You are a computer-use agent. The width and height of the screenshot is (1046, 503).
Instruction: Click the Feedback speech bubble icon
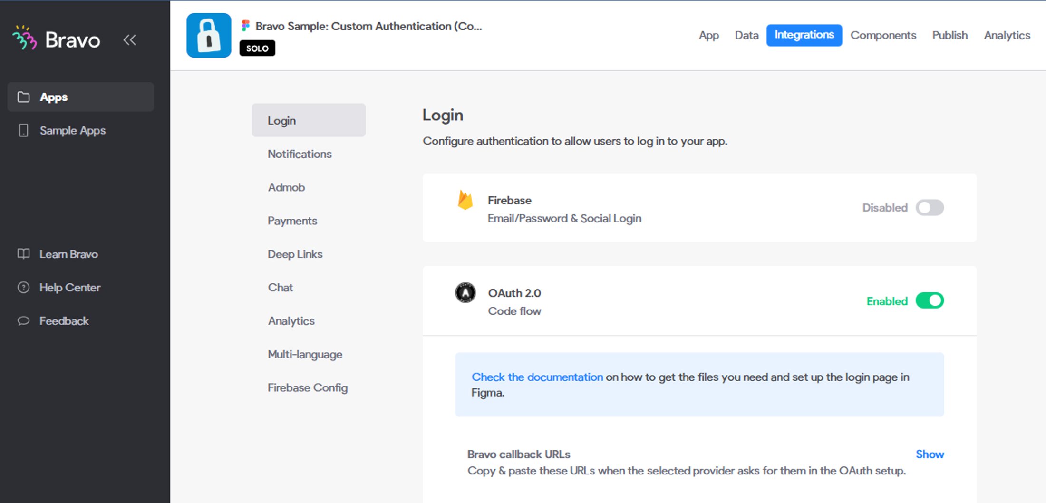click(23, 321)
